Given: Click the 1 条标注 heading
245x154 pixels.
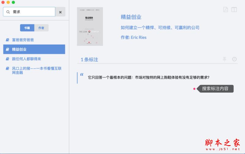Looking at the screenshot, I should (x=89, y=60).
